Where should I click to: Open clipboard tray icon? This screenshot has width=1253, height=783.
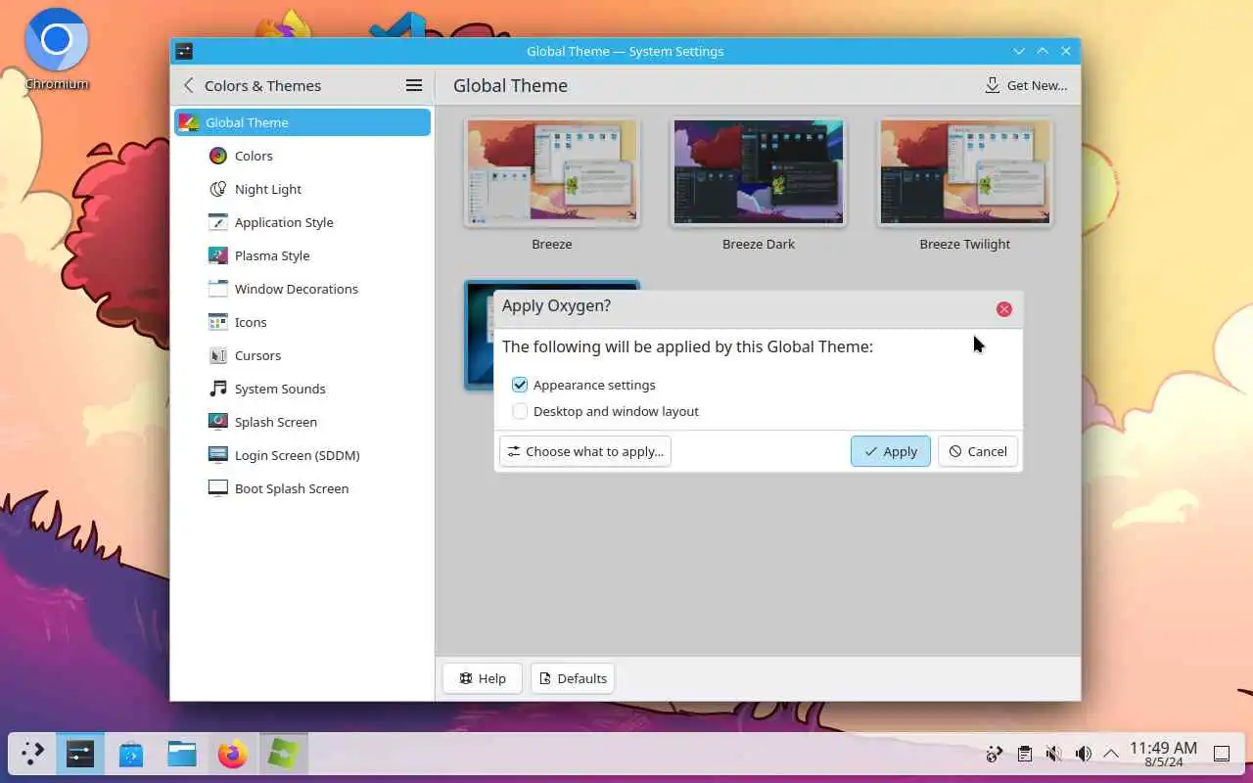(1024, 754)
